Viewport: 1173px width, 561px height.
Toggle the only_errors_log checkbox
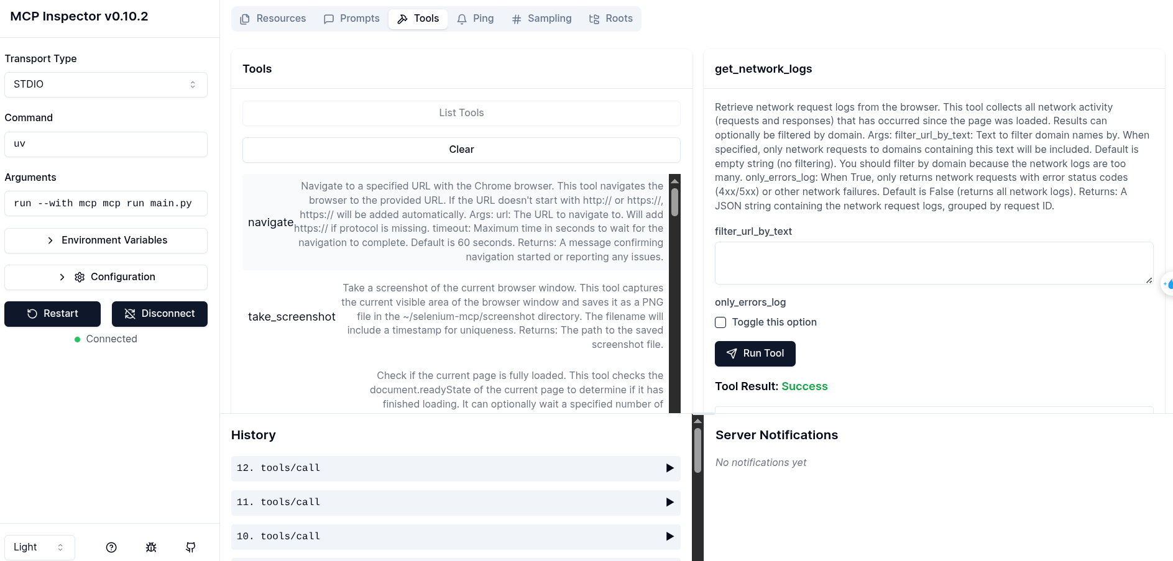[720, 322]
